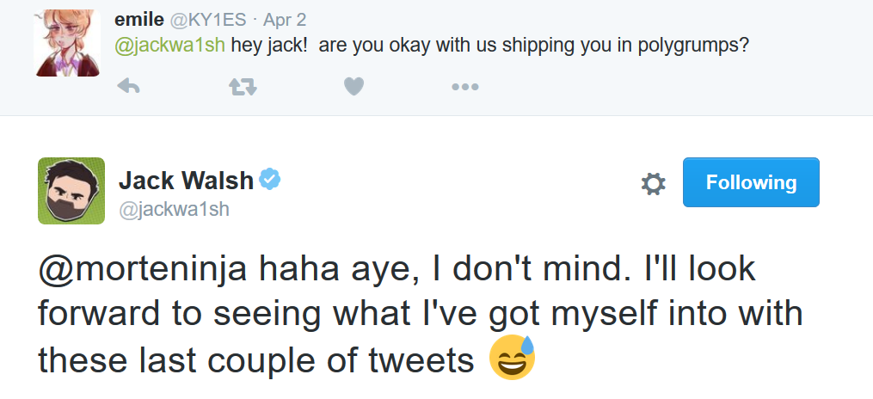Toggle the Following button
Screen dimensions: 873x399
751,182
